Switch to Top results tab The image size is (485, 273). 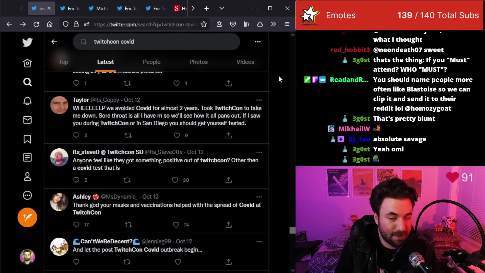pyautogui.click(x=63, y=62)
